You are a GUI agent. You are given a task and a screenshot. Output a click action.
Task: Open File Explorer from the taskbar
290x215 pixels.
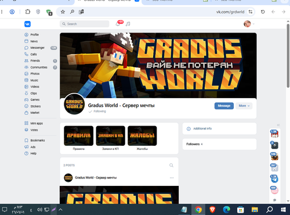[x=255, y=209]
